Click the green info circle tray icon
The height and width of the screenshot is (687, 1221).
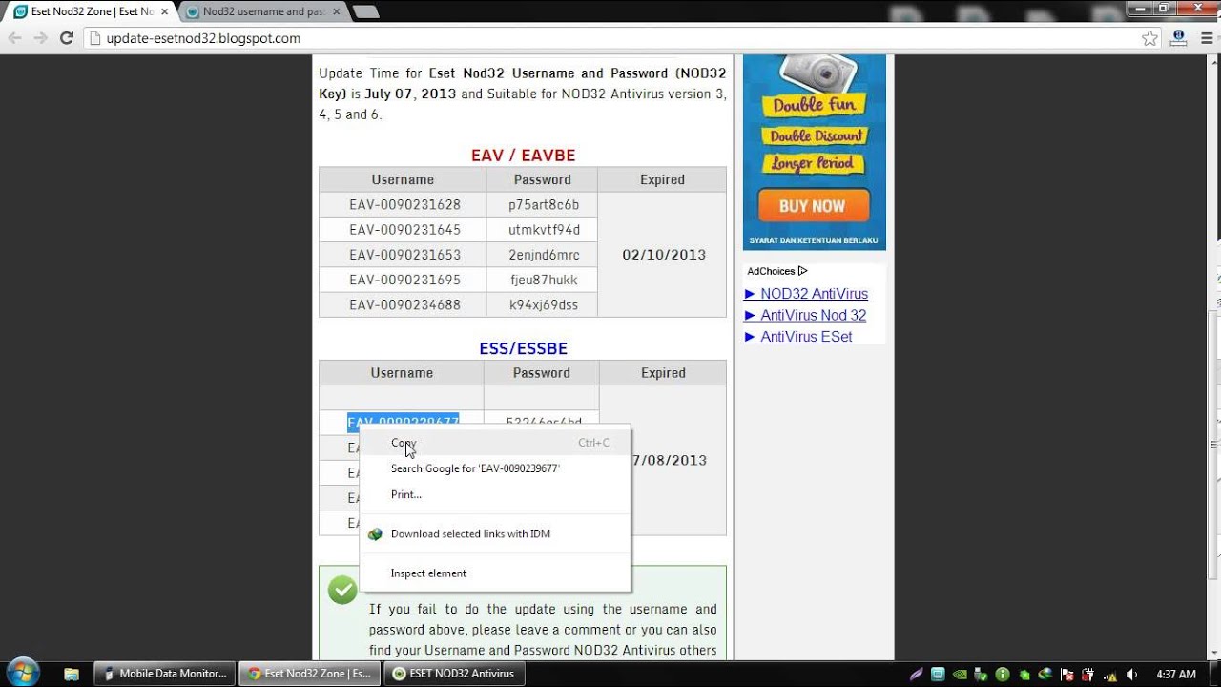(1003, 675)
